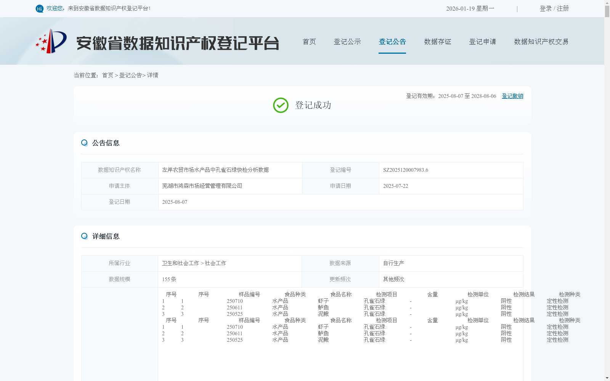The image size is (610, 381).
Task: Click data scale value 155 条
Action: (169, 279)
